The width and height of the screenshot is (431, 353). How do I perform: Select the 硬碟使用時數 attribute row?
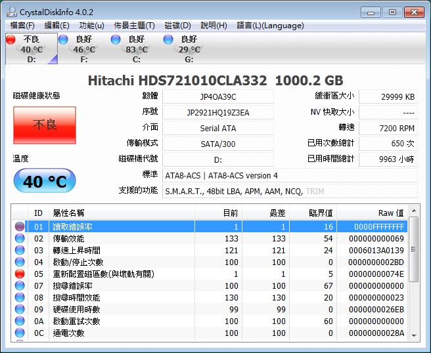pyautogui.click(x=210, y=309)
